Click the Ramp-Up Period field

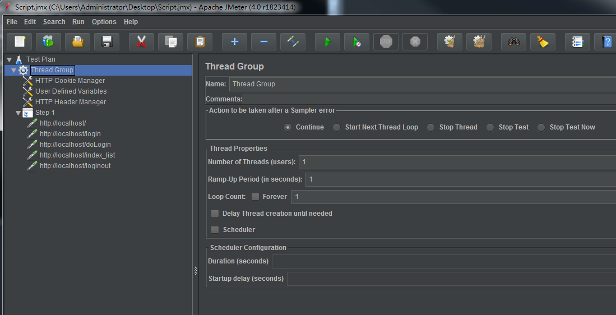pyautogui.click(x=461, y=179)
